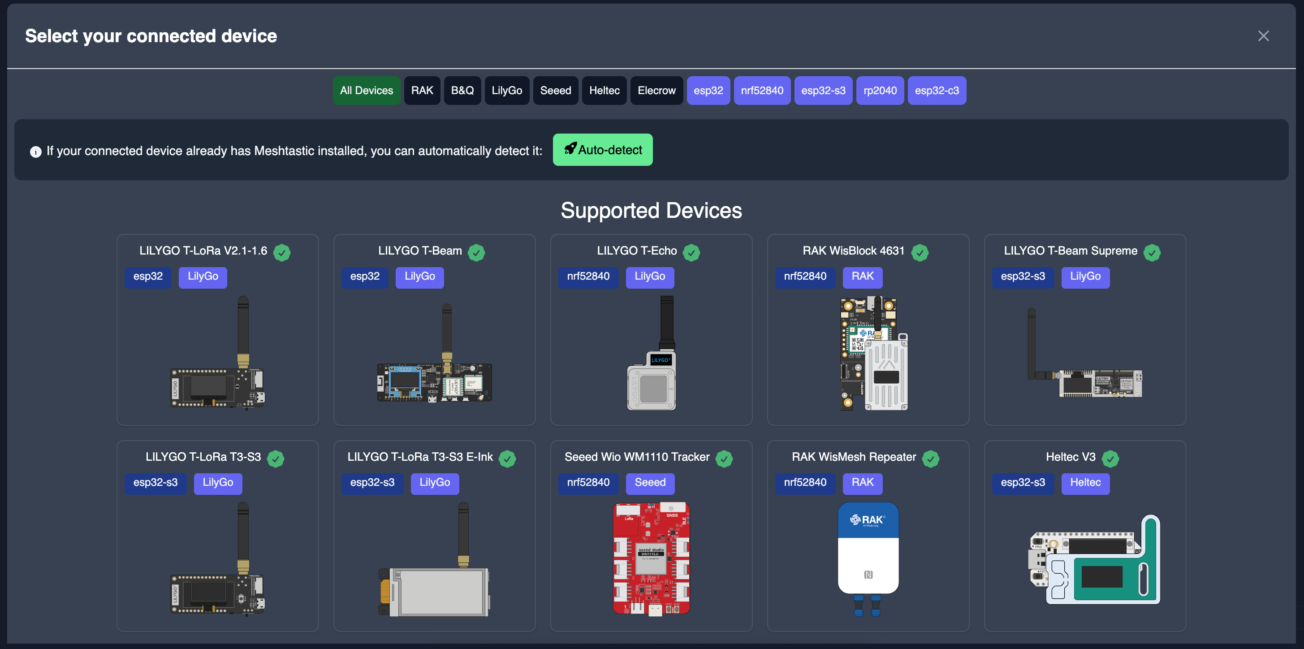Screen dimensions: 1304x649
Task: Click the info icon beside the auto-detect message
Action: [x=35, y=152]
